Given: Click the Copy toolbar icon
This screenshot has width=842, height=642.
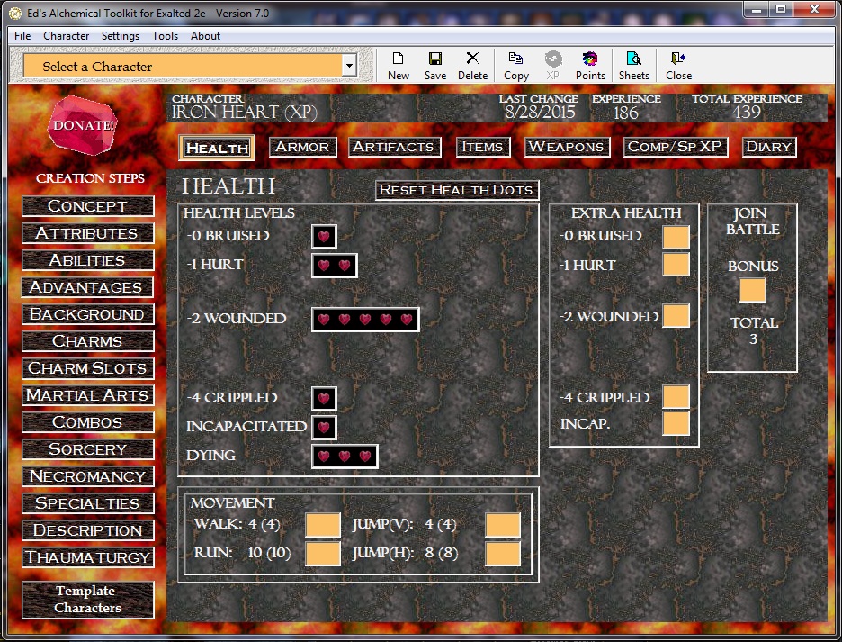Looking at the screenshot, I should point(516,66).
